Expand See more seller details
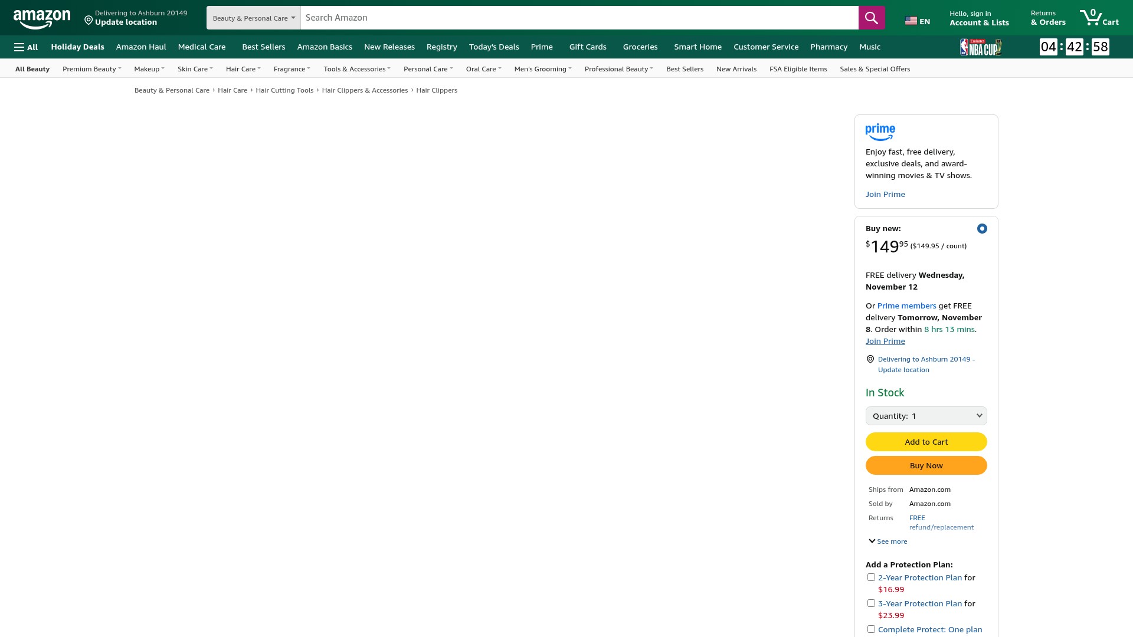Image resolution: width=1133 pixels, height=637 pixels. pyautogui.click(x=888, y=541)
